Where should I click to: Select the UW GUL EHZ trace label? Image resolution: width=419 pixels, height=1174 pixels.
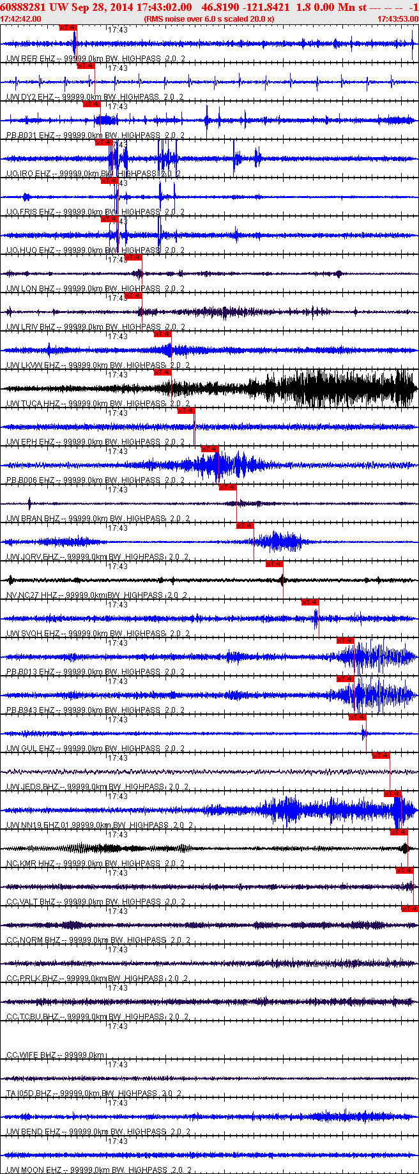95,749
